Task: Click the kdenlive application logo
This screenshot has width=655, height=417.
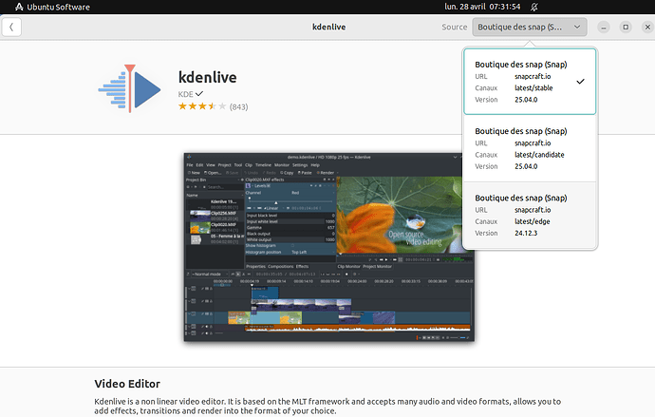Action: click(x=129, y=88)
